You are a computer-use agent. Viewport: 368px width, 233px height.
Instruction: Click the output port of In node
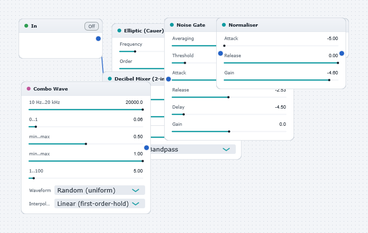pos(98,39)
